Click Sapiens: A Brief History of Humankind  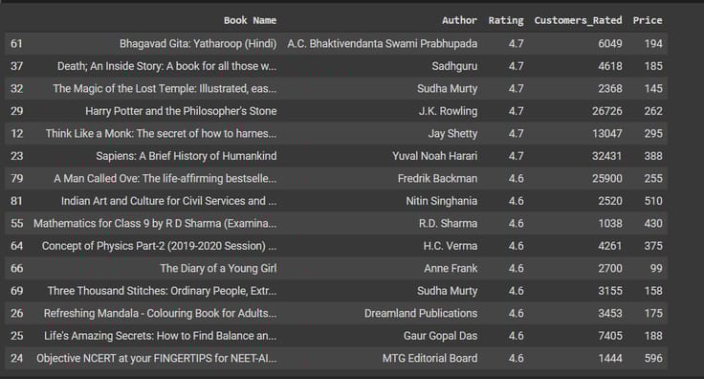[x=187, y=156]
